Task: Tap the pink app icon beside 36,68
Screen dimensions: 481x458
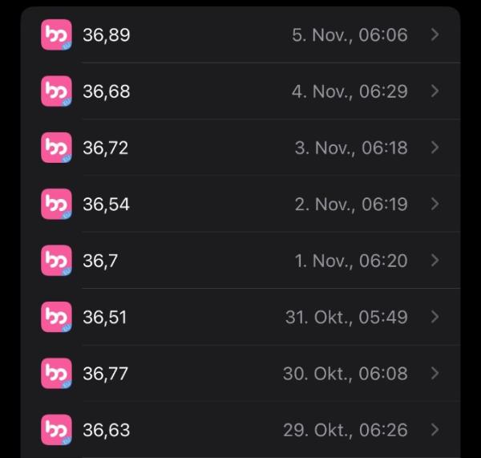Action: [56, 91]
